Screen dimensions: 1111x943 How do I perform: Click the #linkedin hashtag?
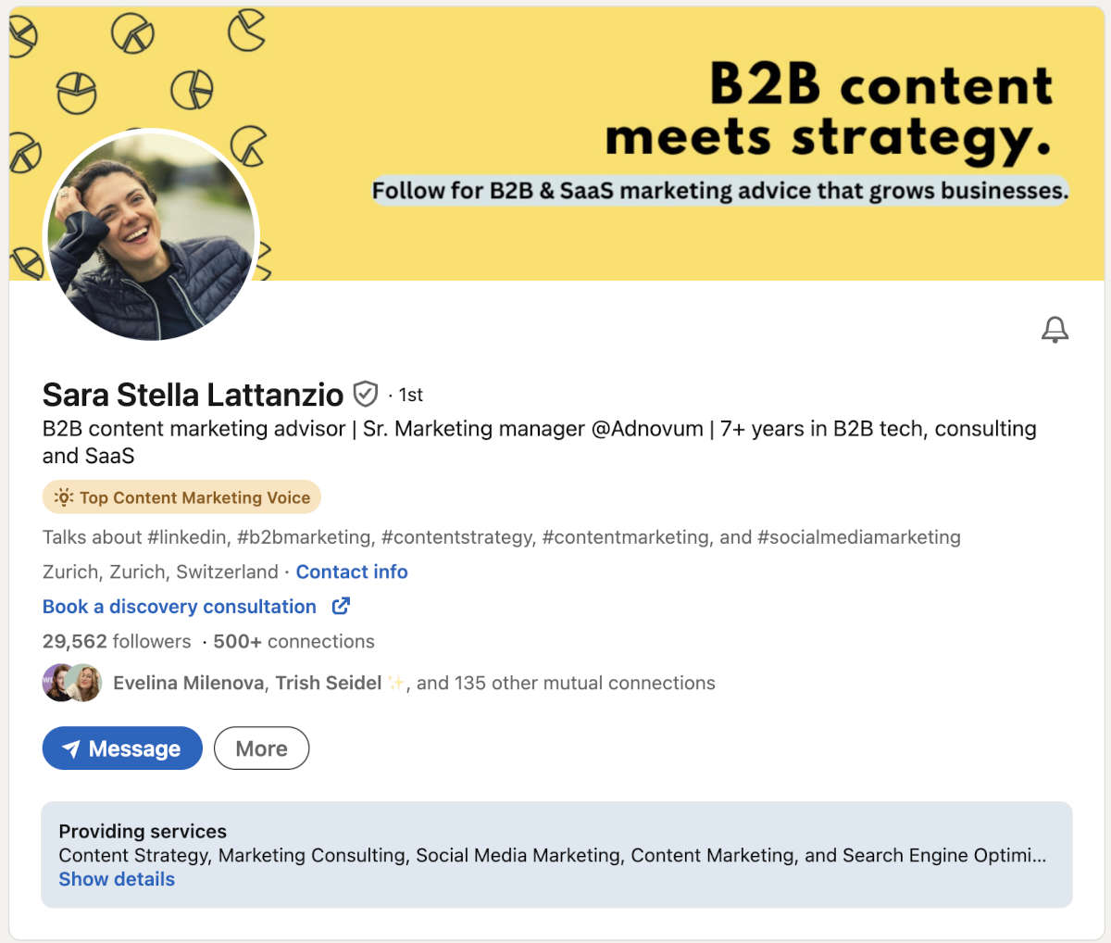click(185, 536)
